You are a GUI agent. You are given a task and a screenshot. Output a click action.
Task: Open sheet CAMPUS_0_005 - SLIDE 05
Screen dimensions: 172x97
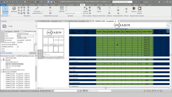tap(17, 82)
